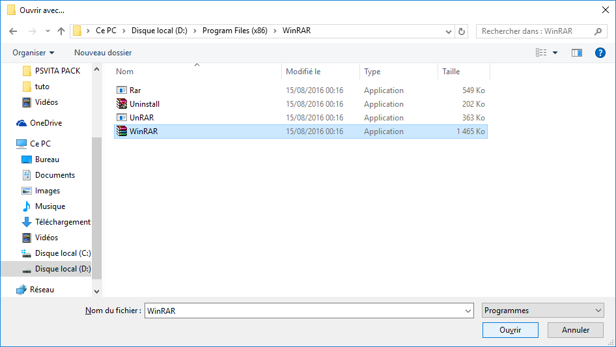Open recent locations chevron next to arrows
The width and height of the screenshot is (616, 347).
pos(48,31)
